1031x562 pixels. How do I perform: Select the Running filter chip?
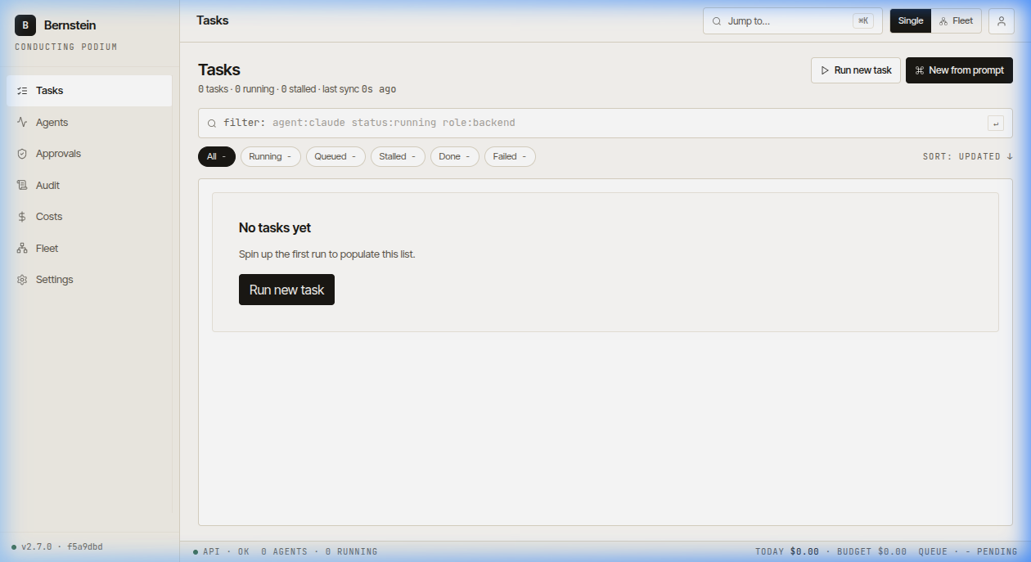(x=271, y=156)
